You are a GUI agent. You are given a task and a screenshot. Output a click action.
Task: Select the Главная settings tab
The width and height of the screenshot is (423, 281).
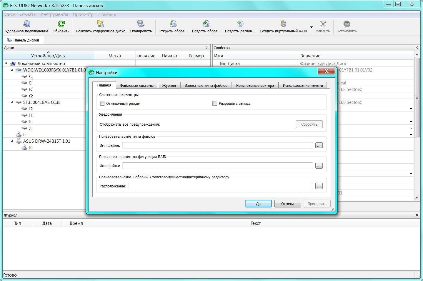(x=104, y=85)
